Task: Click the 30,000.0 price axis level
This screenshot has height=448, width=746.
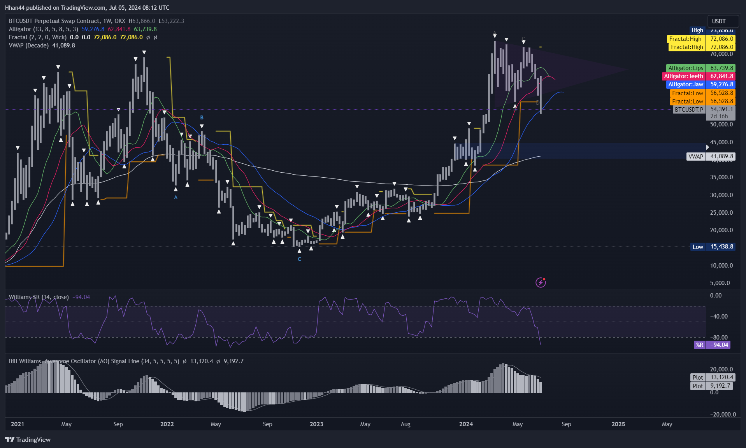Action: pyautogui.click(x=721, y=195)
